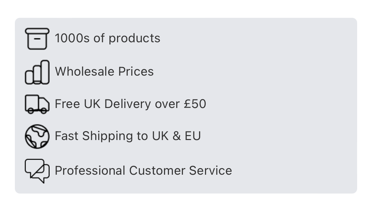
Task: Click the bar chart icon beside Wholesale Prices
Action: click(37, 72)
